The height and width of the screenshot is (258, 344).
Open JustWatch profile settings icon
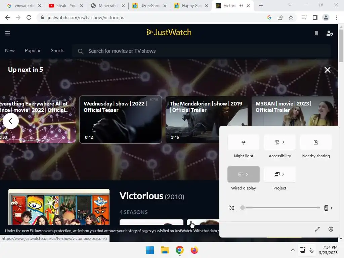[330, 33]
